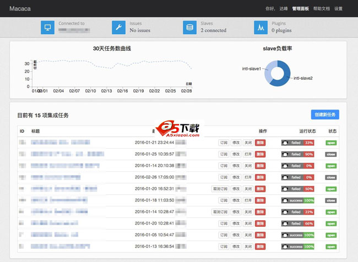
Task: Click the green open badge in 2016-01-13 row
Action: click(x=331, y=247)
